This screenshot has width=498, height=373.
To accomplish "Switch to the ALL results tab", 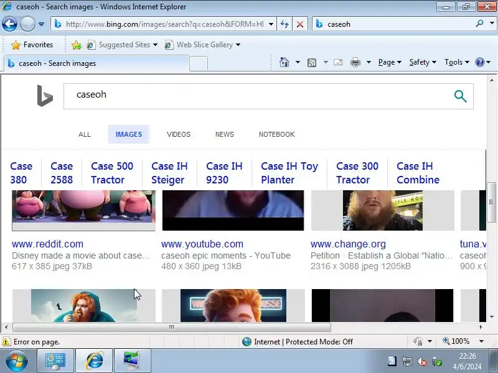I will click(85, 134).
